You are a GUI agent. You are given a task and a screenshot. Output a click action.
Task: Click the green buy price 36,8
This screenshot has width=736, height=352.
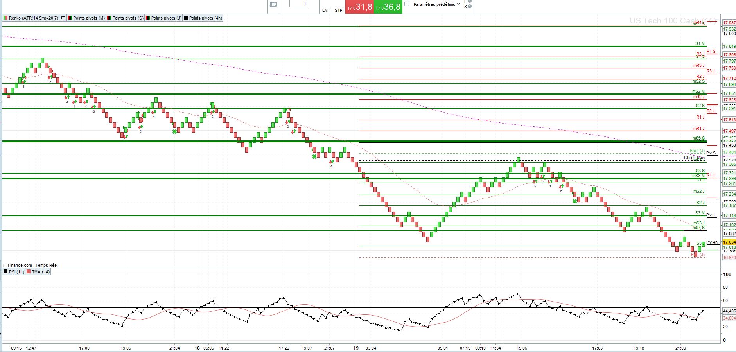click(388, 7)
